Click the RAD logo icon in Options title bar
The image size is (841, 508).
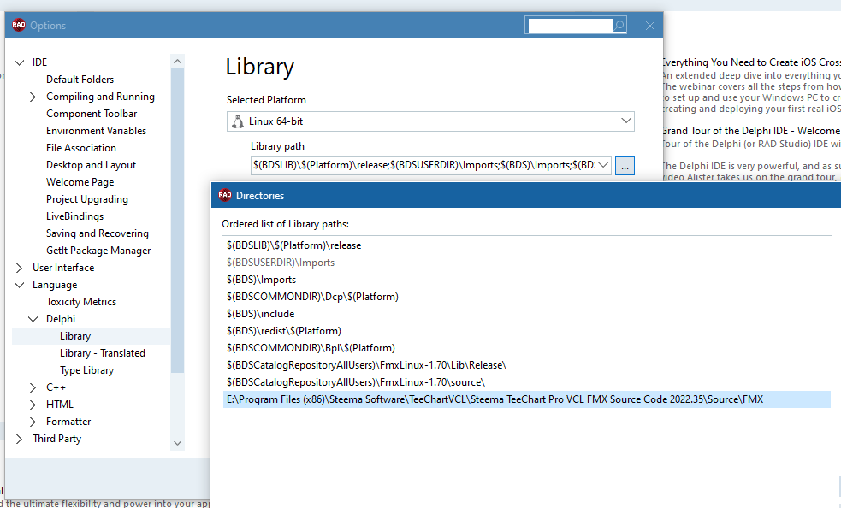(19, 25)
